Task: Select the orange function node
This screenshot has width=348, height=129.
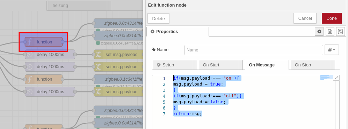Action: [44, 79]
